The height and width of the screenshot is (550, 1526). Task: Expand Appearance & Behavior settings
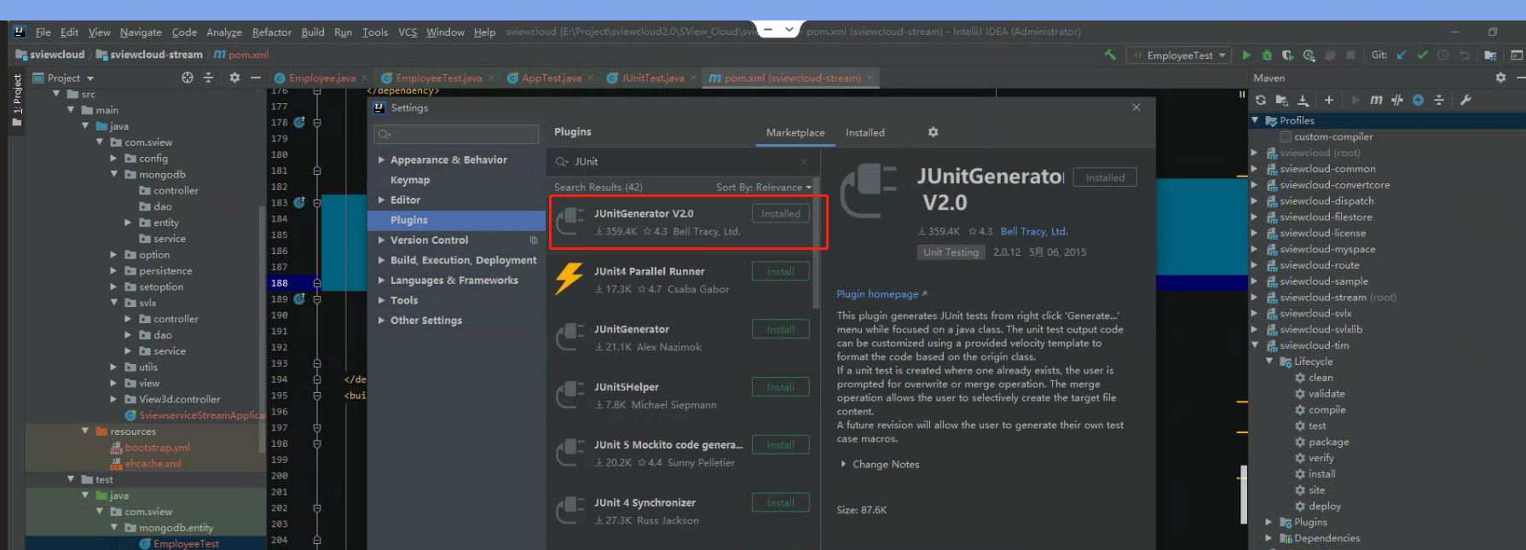click(x=381, y=159)
